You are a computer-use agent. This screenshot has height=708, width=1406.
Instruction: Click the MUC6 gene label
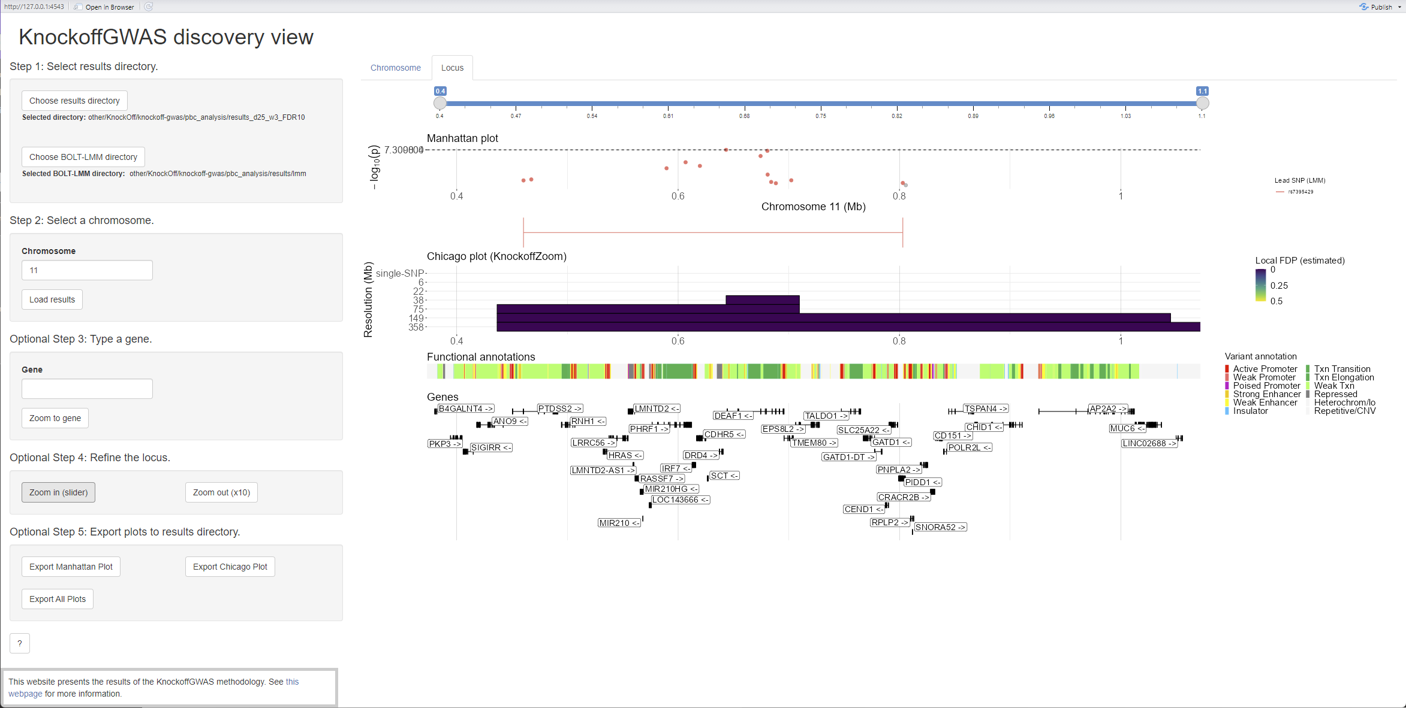point(1128,428)
